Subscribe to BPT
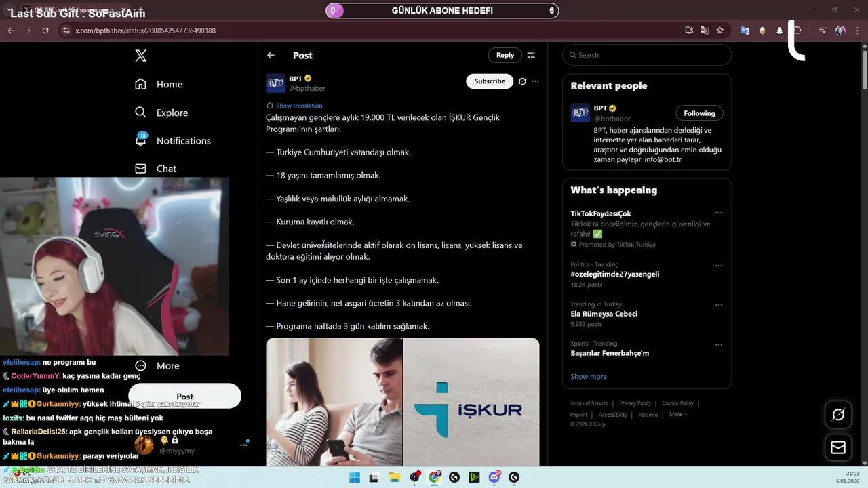868x488 pixels. coord(490,81)
